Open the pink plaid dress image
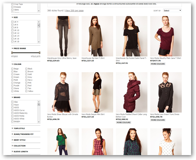 point(97,142)
